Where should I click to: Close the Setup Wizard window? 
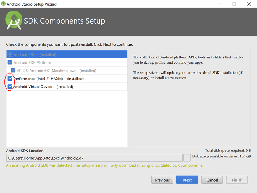[x=249, y=4]
